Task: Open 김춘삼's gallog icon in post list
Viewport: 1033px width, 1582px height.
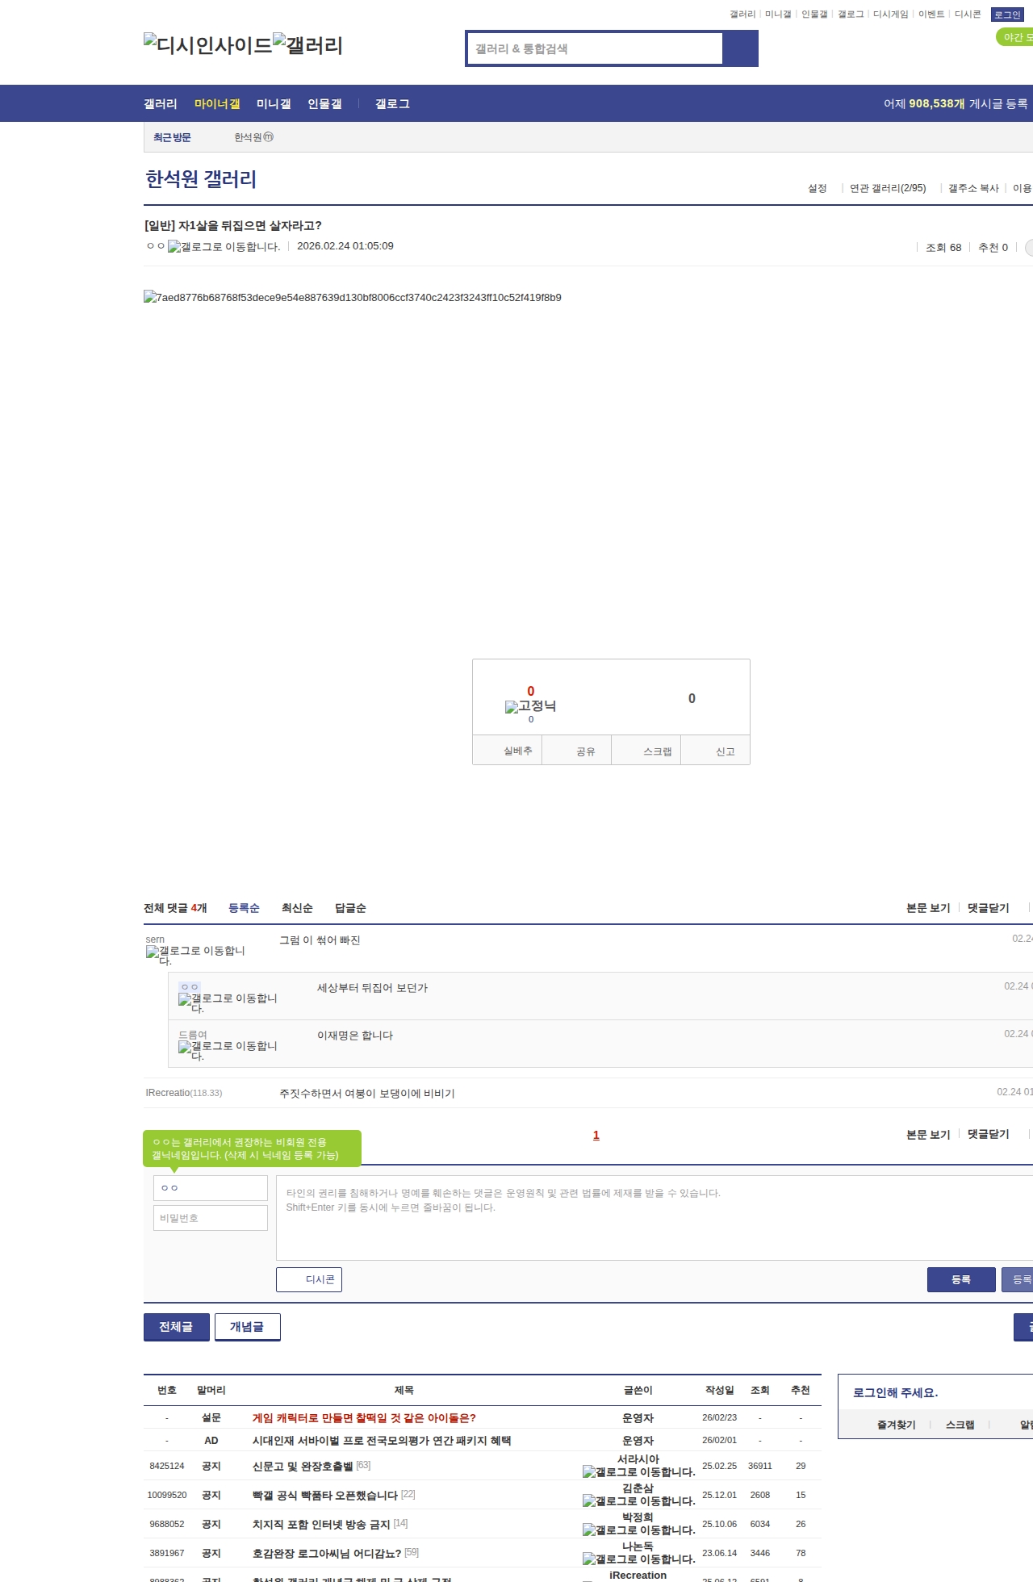Action: (639, 1501)
